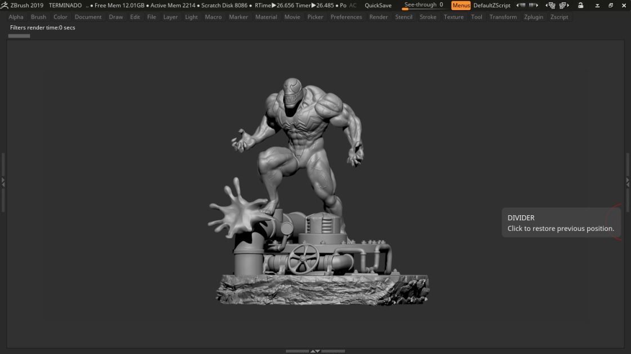Open the Layer menu

(x=170, y=17)
